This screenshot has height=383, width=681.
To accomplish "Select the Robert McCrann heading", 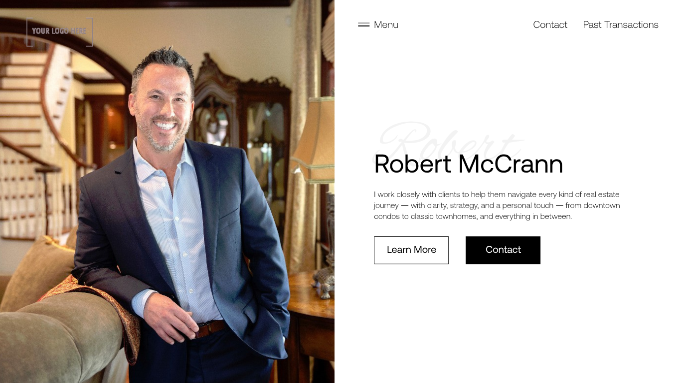I will tap(469, 164).
